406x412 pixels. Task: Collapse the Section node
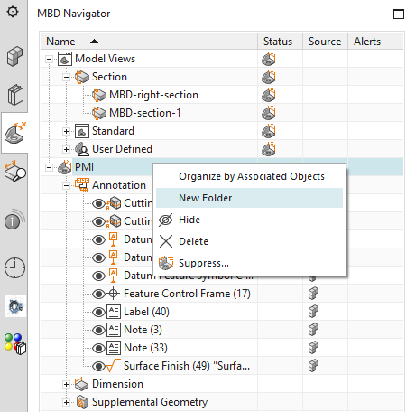click(66, 77)
